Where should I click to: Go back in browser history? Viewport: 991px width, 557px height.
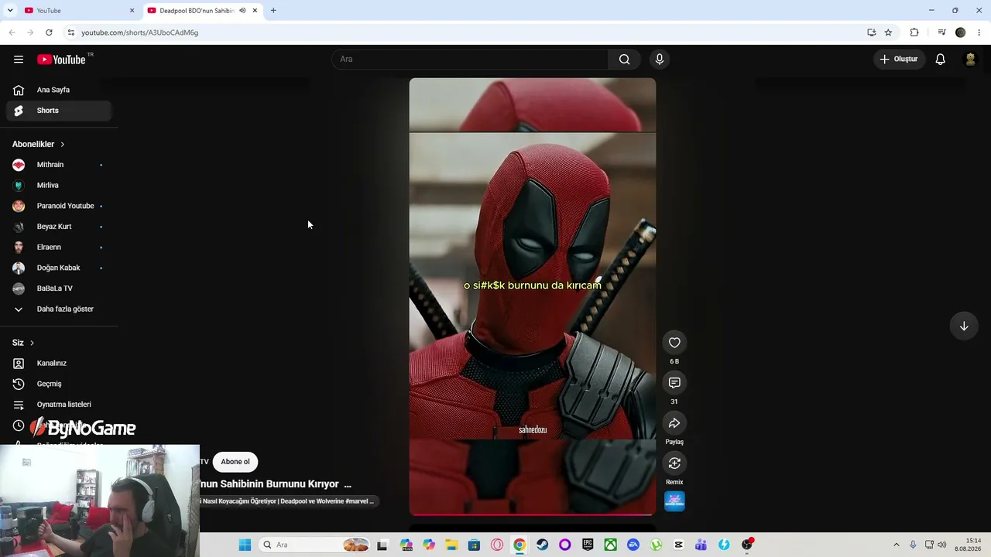coord(12,32)
